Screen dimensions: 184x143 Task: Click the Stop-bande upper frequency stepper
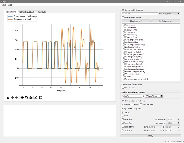[x=179, y=130]
